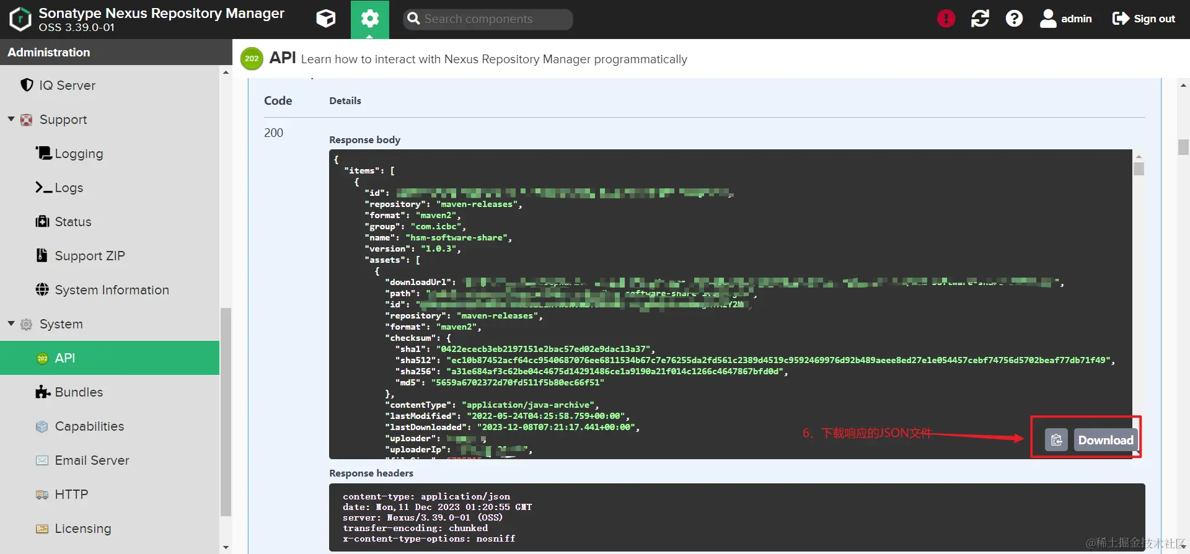
Task: Click main page scrollbar up arrow
Action: [1183, 85]
